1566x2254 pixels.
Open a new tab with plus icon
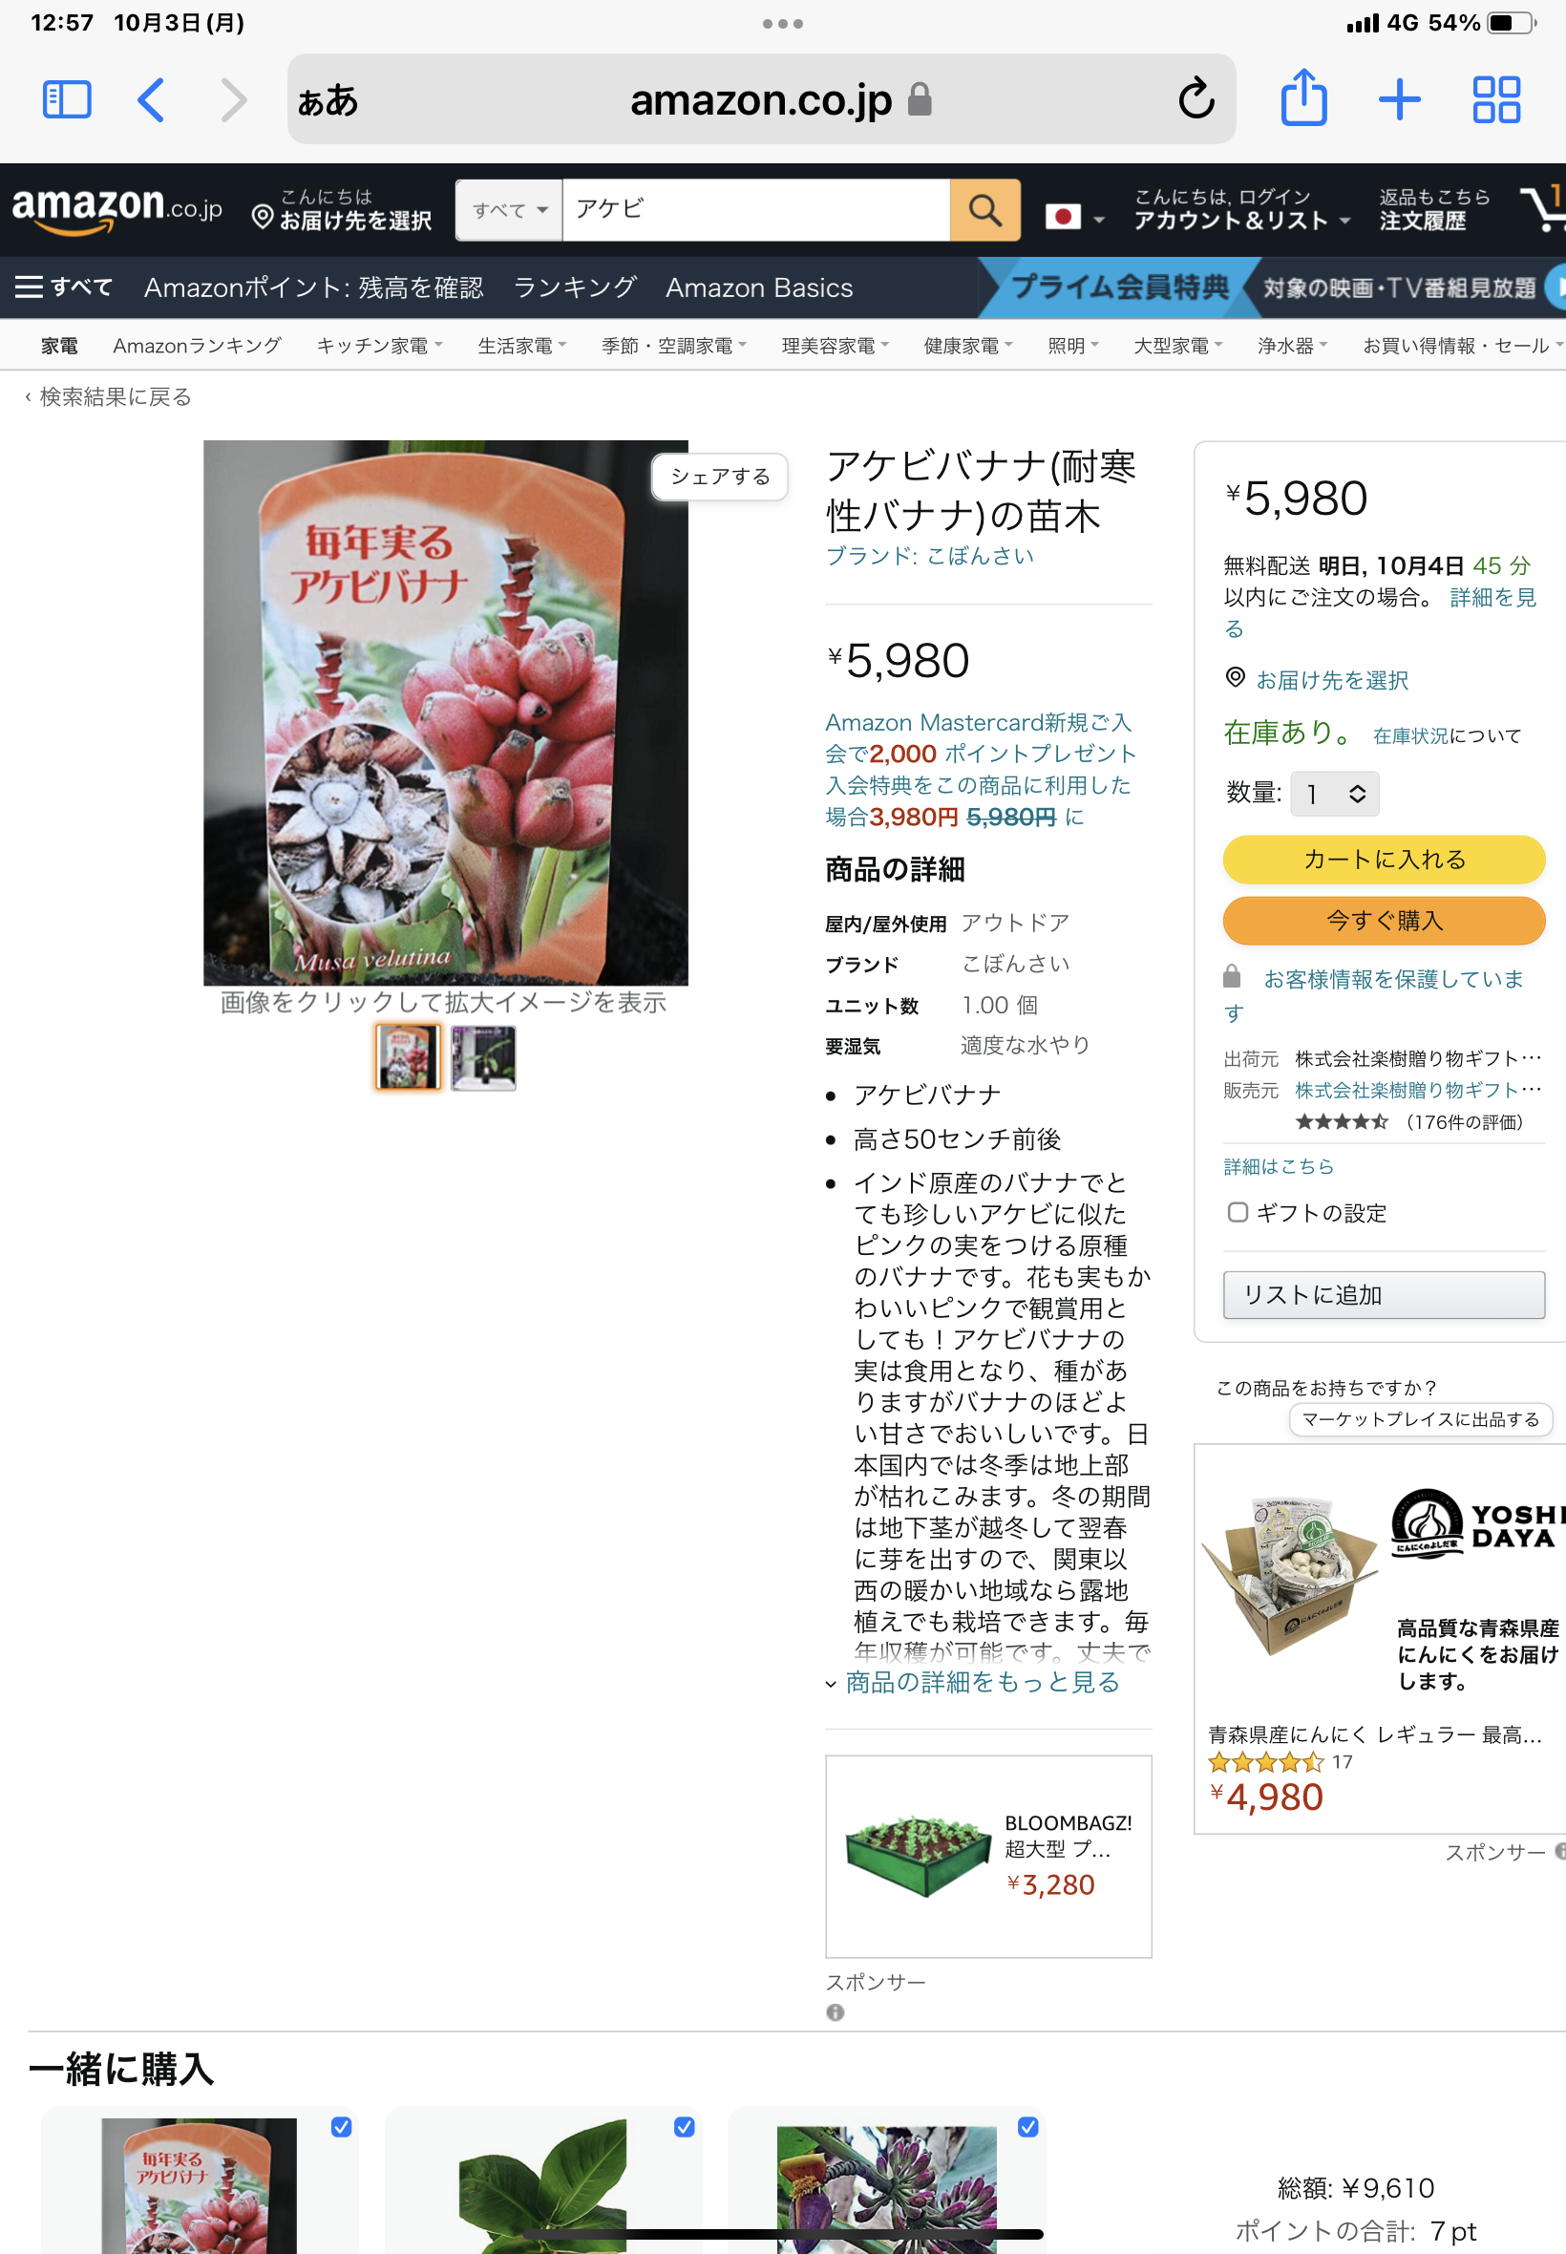coord(1398,99)
